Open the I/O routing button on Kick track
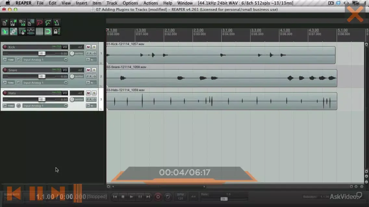This screenshot has width=369, height=207. (x=65, y=47)
